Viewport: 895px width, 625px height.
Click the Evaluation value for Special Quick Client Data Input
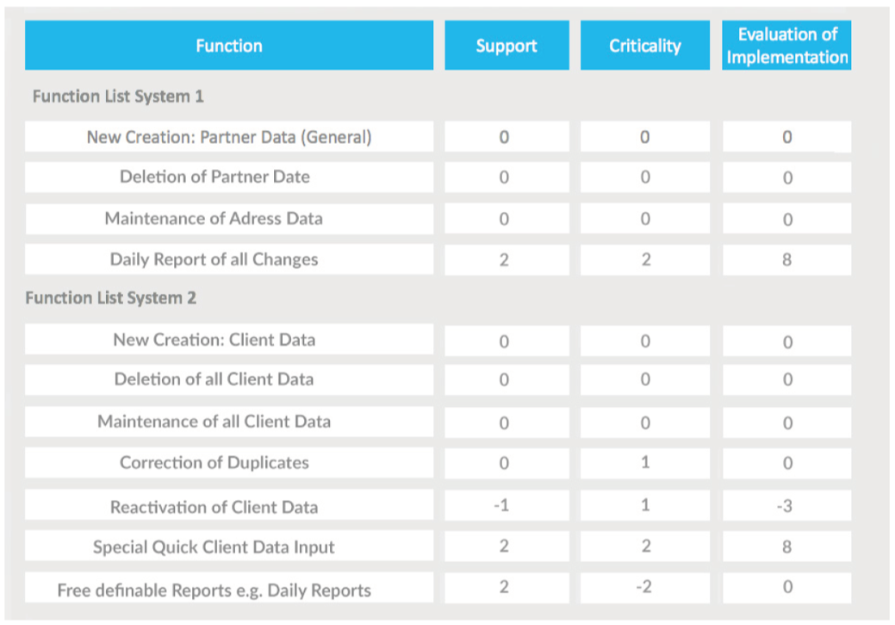(786, 546)
